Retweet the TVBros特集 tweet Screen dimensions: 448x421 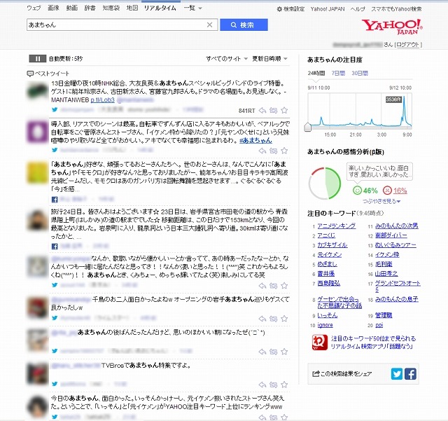click(x=274, y=385)
